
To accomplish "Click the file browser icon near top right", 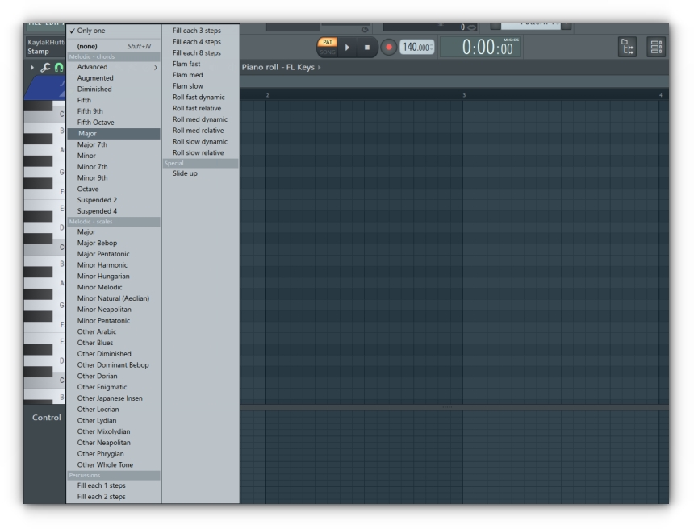I will (x=627, y=48).
